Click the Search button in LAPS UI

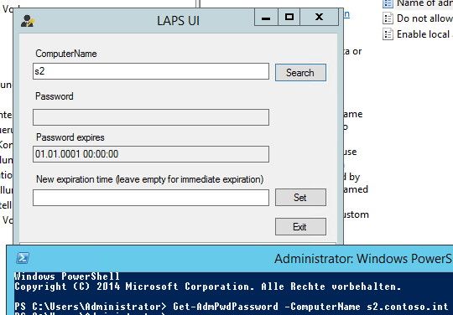tap(300, 72)
